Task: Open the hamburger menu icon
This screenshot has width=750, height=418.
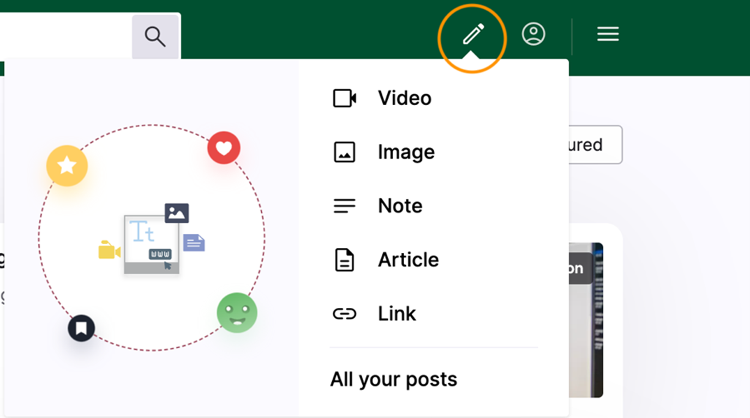Action: pos(608,34)
